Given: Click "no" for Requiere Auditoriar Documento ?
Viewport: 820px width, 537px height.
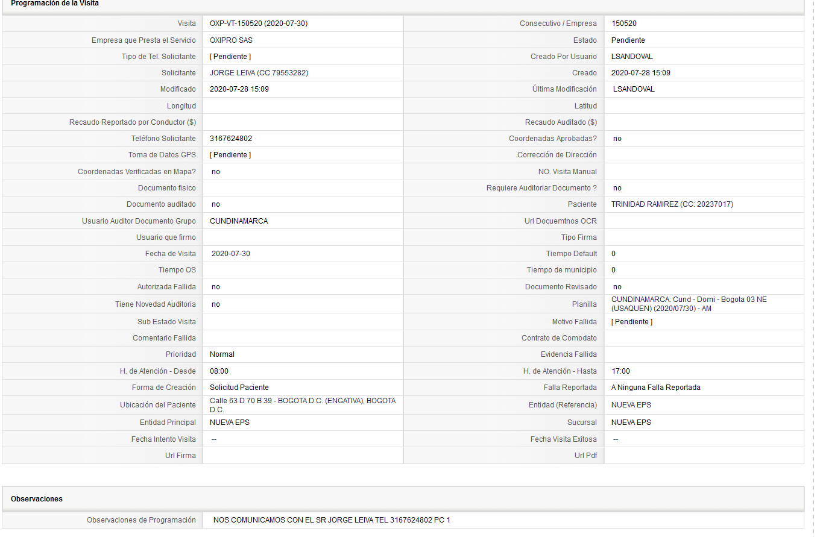Looking at the screenshot, I should click(617, 188).
